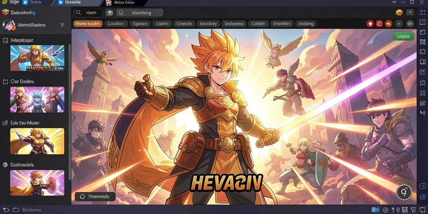Click the red round icon with the square outline
428x214 pixels.
click(379, 24)
